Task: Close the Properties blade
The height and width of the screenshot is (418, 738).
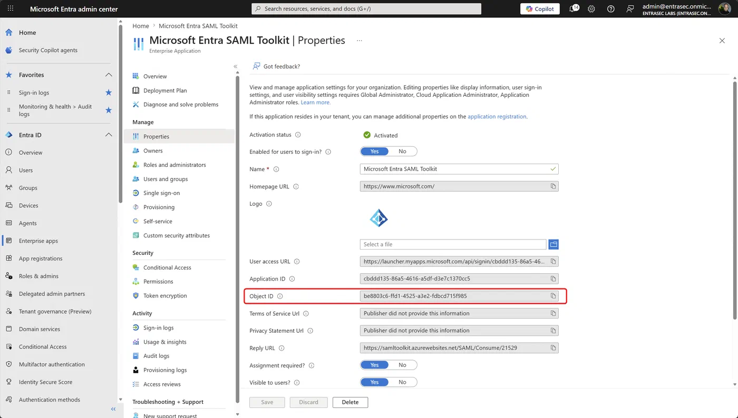Action: (722, 41)
